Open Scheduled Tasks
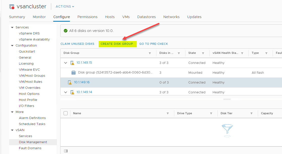This screenshot has width=282, height=154. (x=32, y=124)
